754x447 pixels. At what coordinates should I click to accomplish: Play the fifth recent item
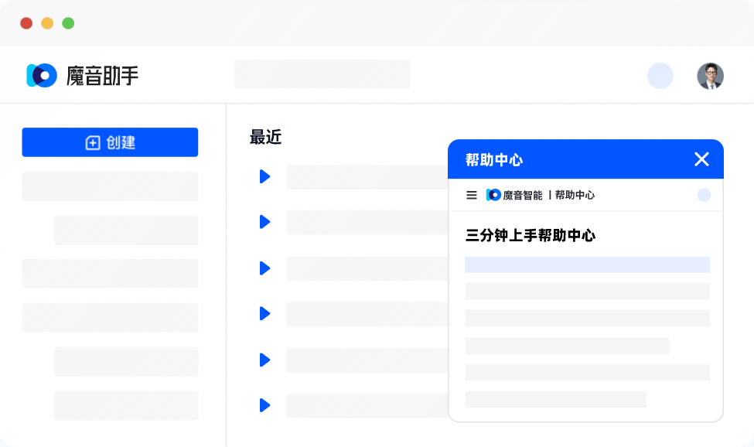click(264, 360)
